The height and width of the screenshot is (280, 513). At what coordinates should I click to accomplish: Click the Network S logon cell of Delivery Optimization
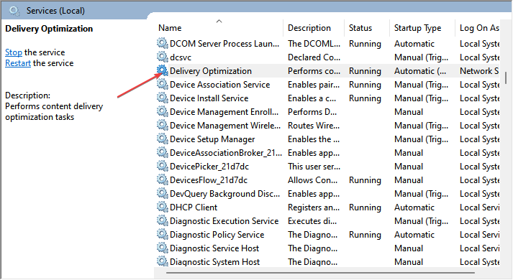479,71
